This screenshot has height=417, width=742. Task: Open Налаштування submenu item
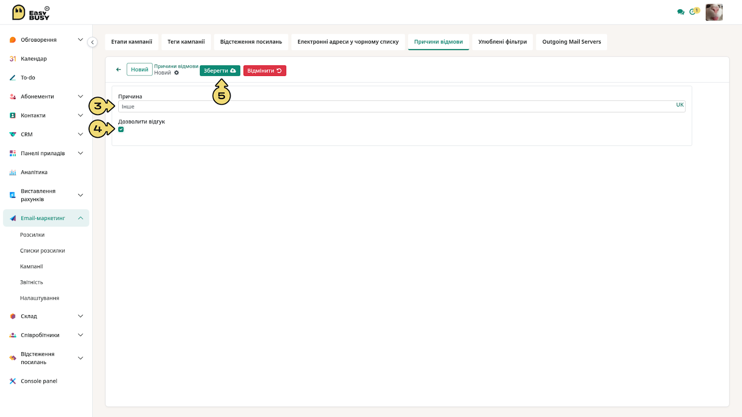tap(39, 298)
